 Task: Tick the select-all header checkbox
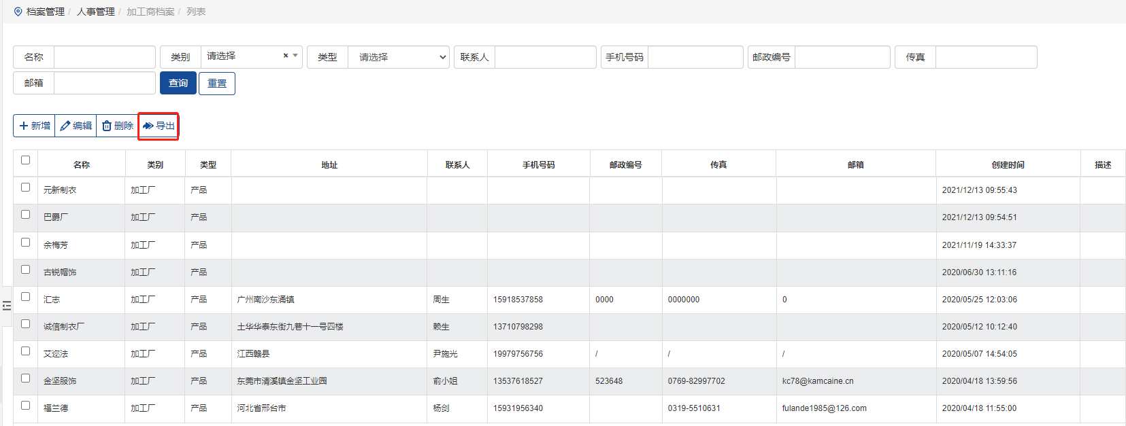pos(25,160)
